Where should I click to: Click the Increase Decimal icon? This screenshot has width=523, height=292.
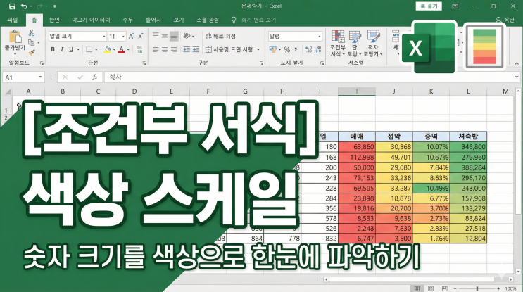pos(308,49)
